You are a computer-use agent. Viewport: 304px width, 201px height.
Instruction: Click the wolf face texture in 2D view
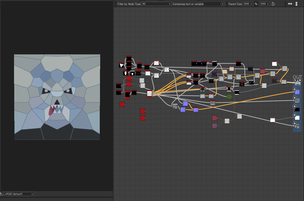[x=57, y=97]
